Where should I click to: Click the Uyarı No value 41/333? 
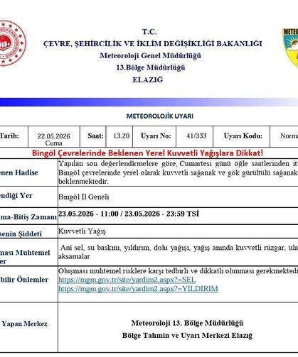pyautogui.click(x=196, y=136)
